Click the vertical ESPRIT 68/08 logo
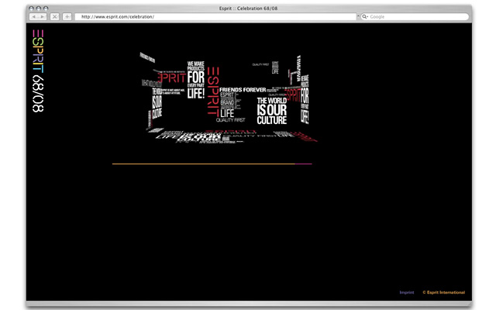The width and height of the screenshot is (496, 310). pos(38,71)
